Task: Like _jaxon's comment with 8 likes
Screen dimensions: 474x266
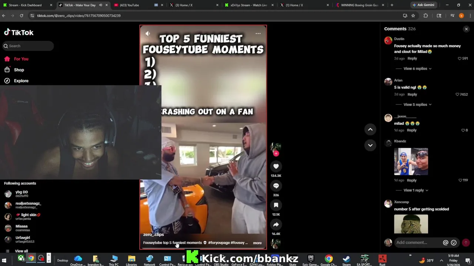Action: point(463,130)
